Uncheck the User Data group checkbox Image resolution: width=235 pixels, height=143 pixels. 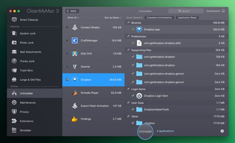click(128, 103)
